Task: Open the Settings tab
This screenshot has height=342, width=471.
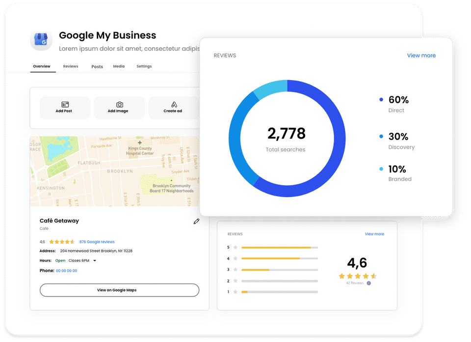Action: coord(144,66)
